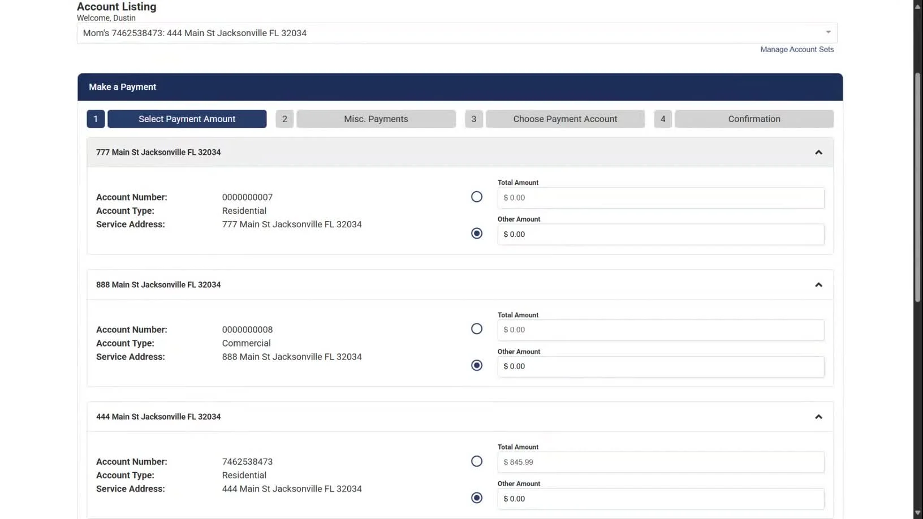Click step number 3 badge
The width and height of the screenshot is (923, 519).
[x=474, y=119]
